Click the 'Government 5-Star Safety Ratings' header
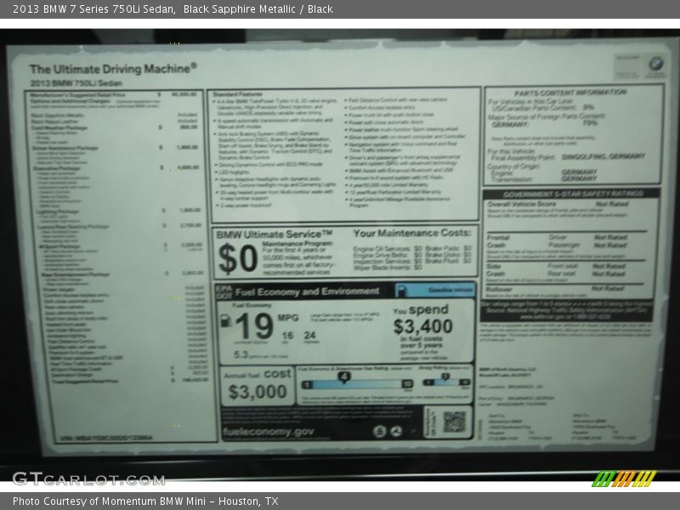 tap(573, 194)
